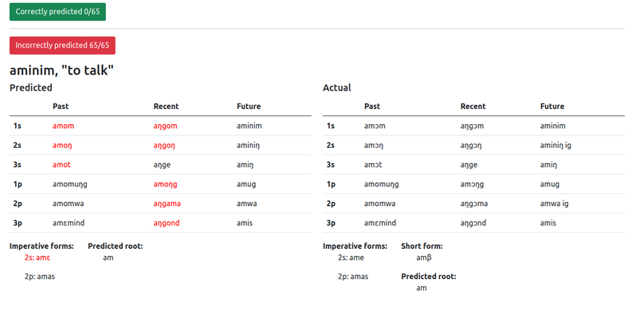Click the Incorrectly predicted 65/65 button
This screenshot has height=318, width=640.
pos(62,45)
